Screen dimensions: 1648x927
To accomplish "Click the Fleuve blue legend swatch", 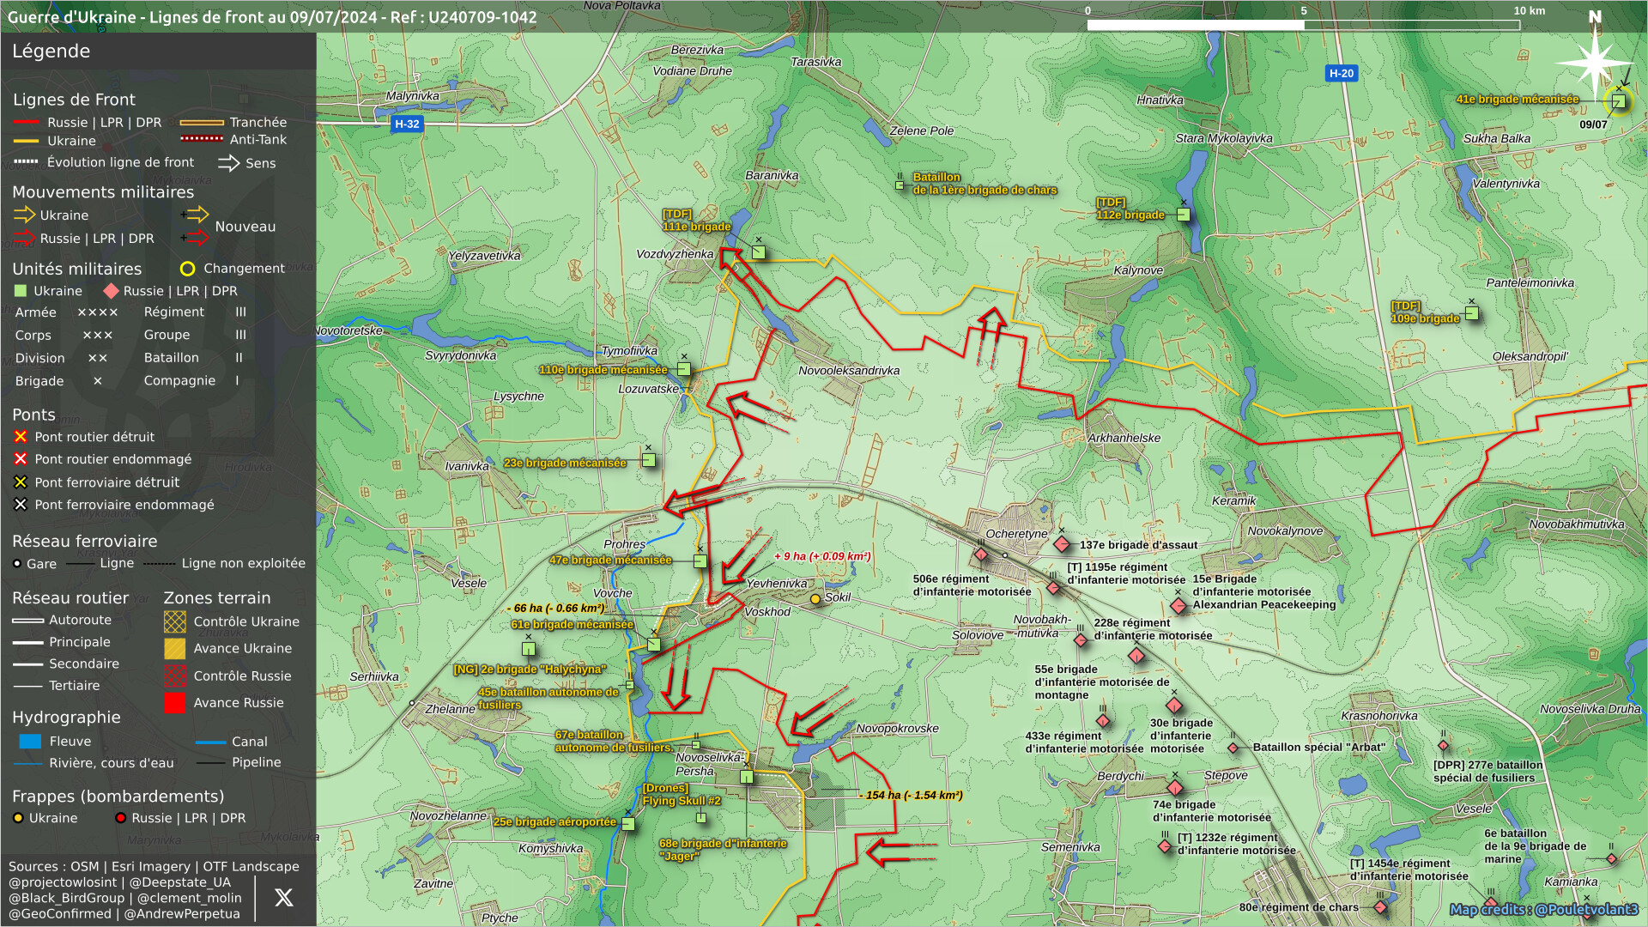I will point(30,742).
